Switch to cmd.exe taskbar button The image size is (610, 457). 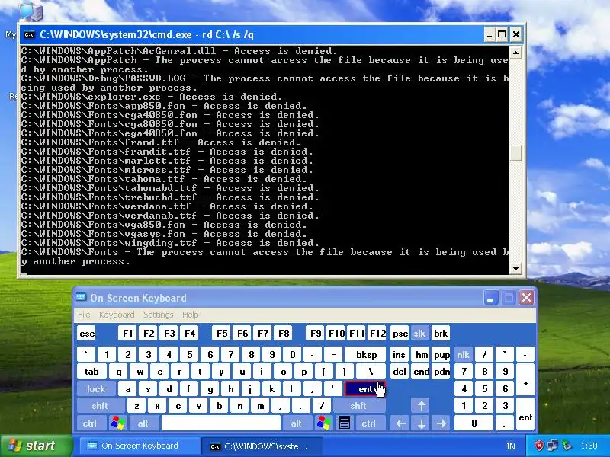(x=262, y=446)
